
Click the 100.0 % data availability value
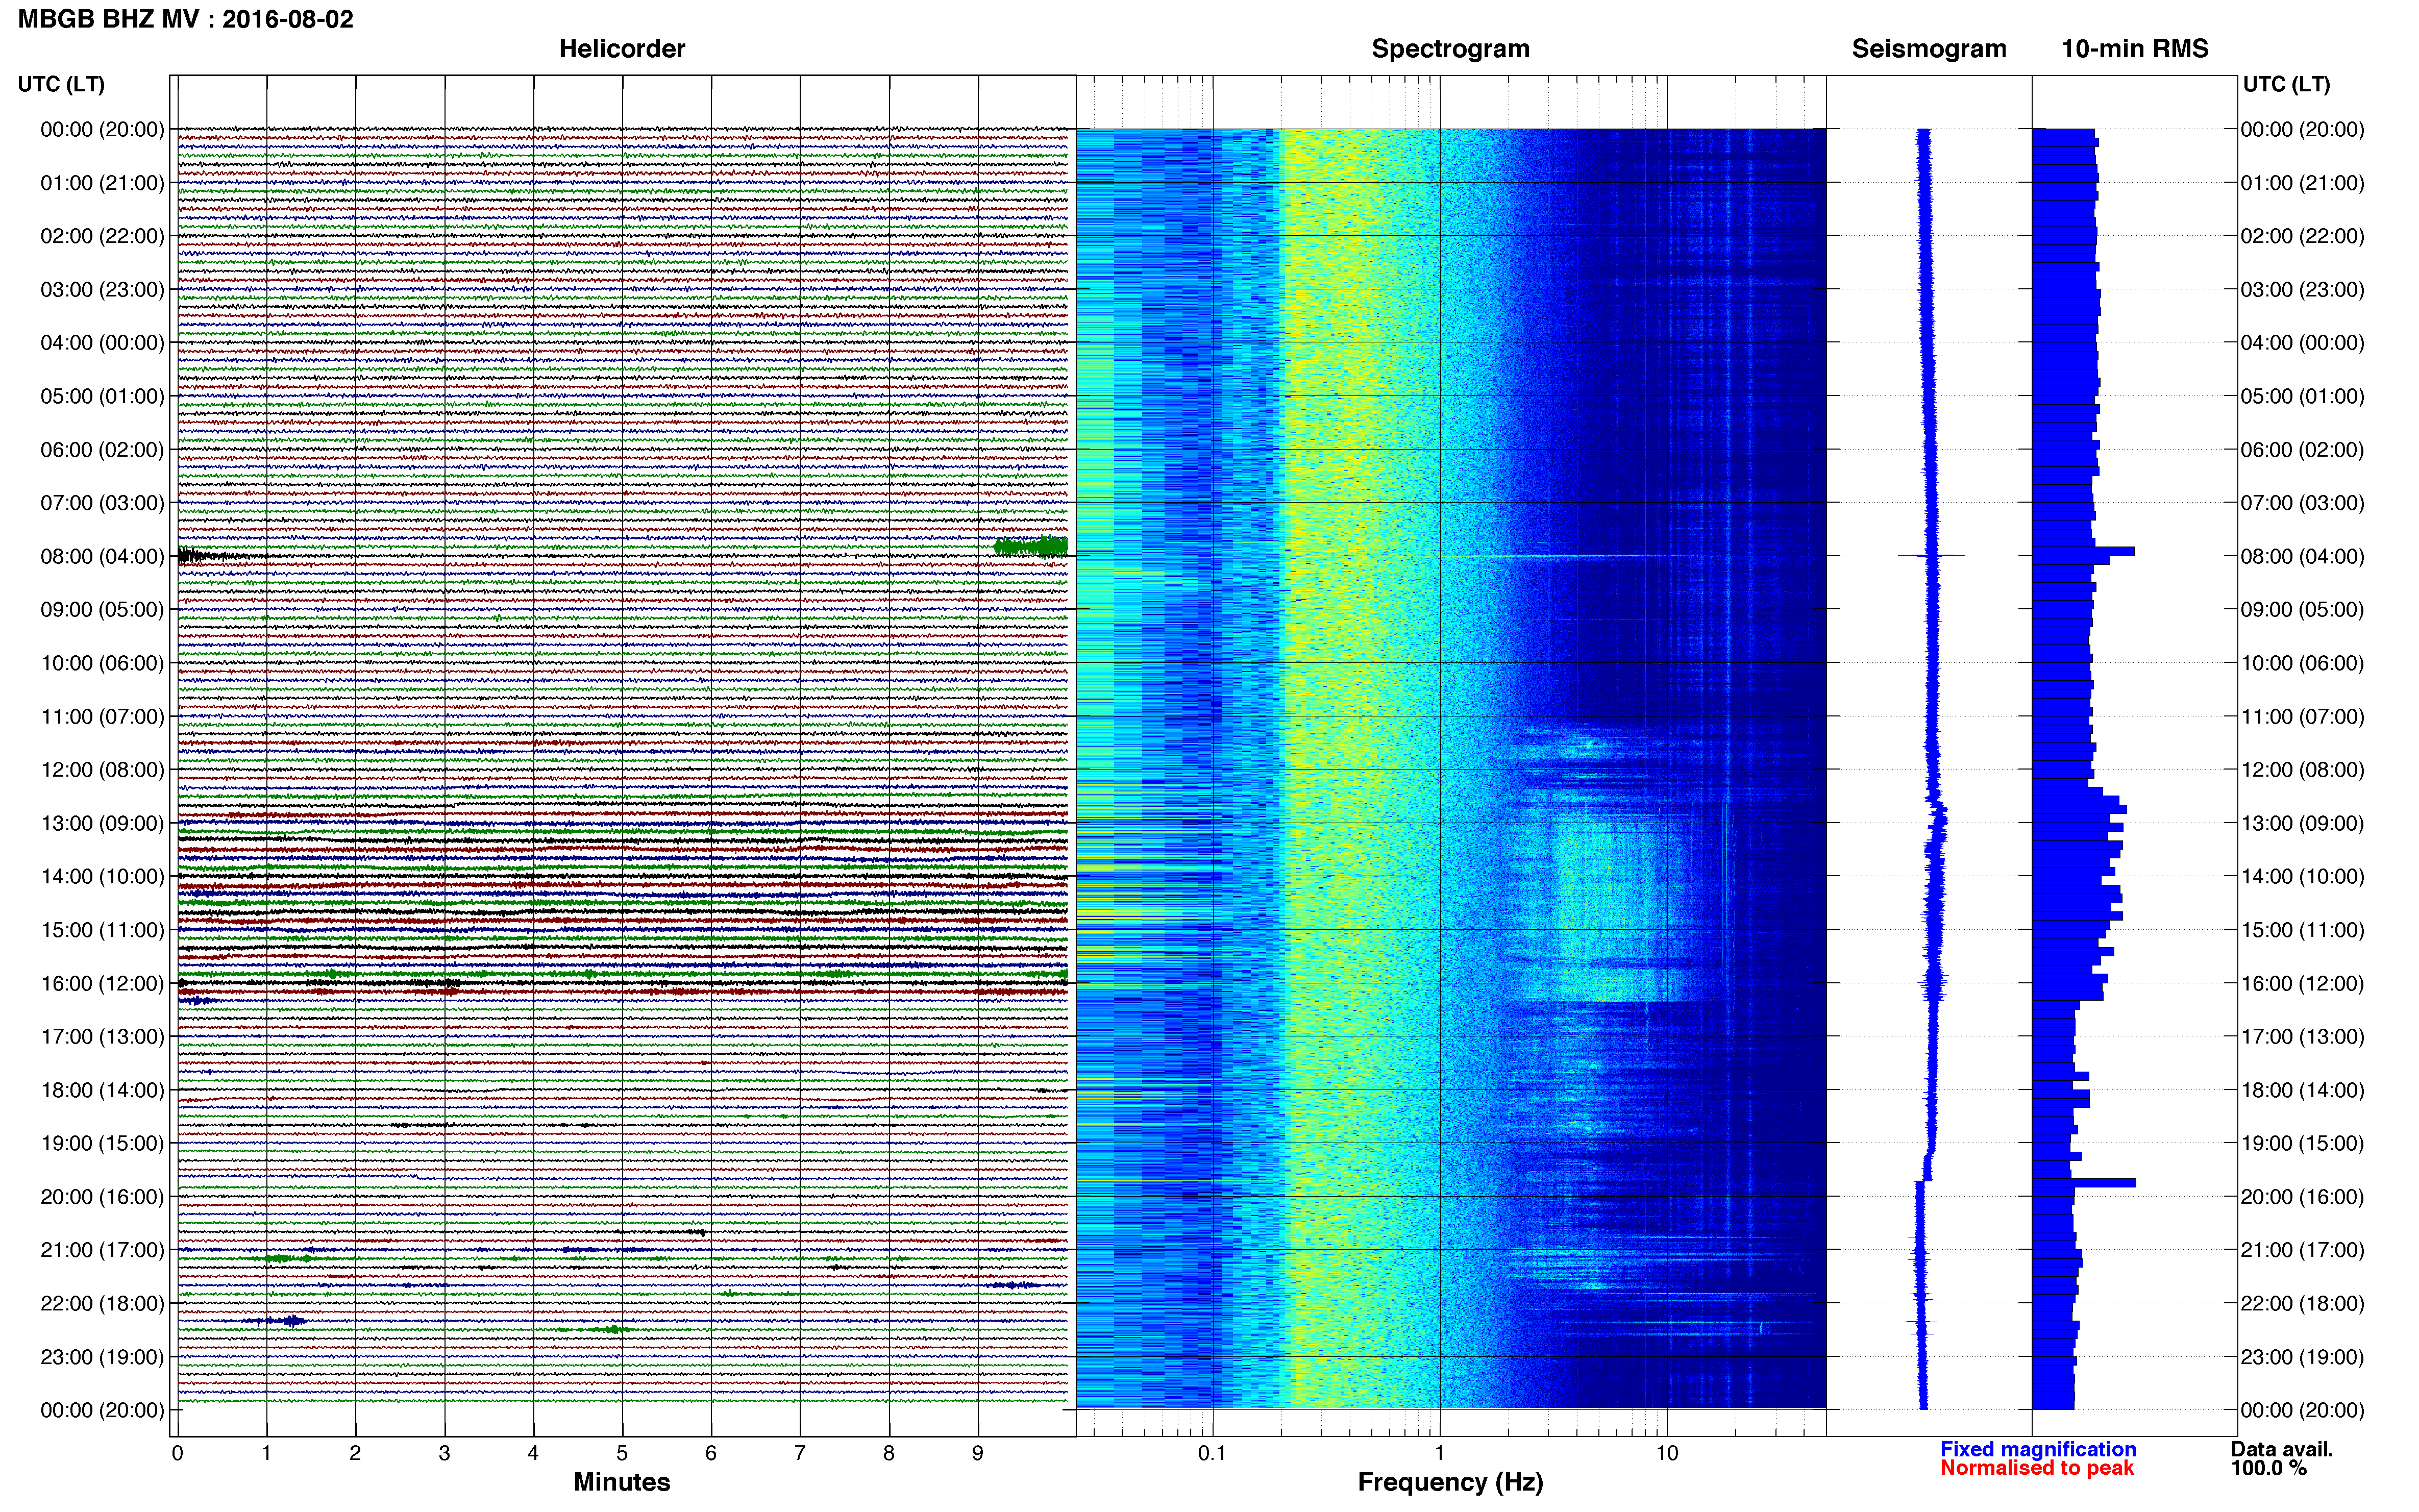click(x=2269, y=1468)
